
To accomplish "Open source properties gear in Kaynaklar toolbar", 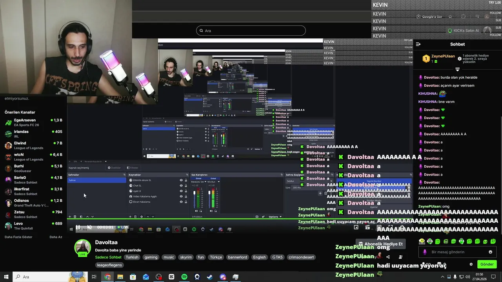I will pos(142,217).
